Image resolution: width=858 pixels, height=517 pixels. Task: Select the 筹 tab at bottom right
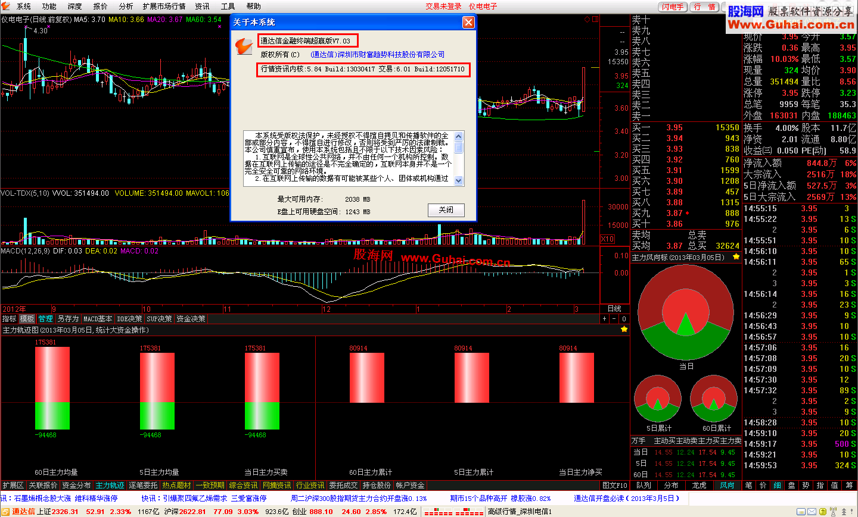coord(849,485)
